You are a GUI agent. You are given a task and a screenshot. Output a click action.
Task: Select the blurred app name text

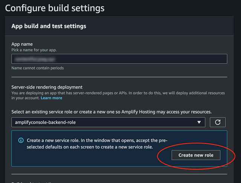point(35,59)
